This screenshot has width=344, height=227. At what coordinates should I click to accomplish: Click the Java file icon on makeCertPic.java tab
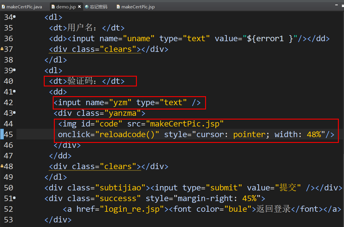[x=3, y=7]
